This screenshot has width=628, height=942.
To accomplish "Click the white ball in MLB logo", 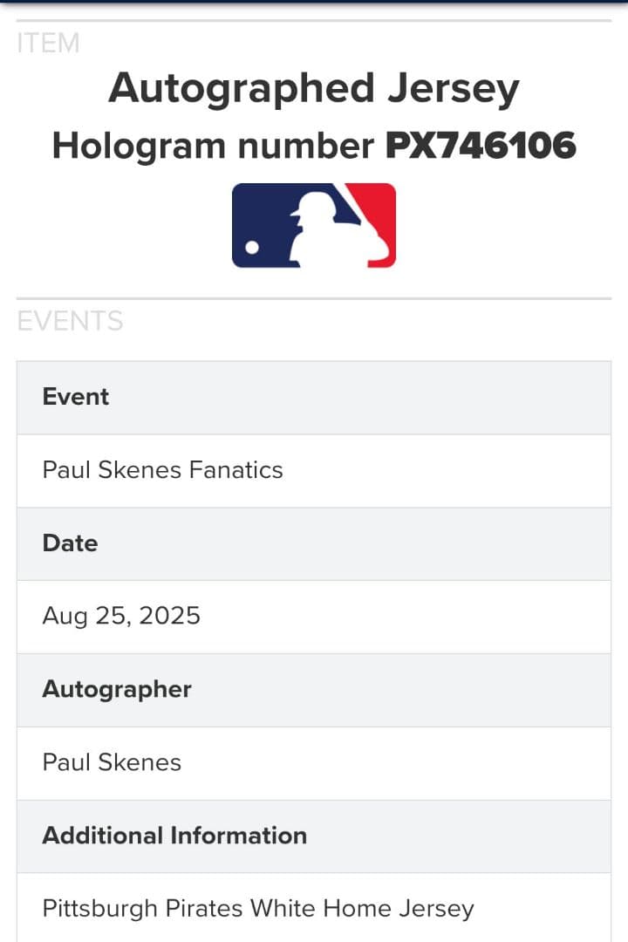I will click(x=252, y=248).
